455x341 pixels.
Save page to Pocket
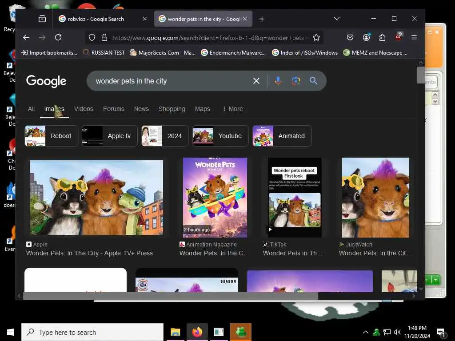(350, 37)
